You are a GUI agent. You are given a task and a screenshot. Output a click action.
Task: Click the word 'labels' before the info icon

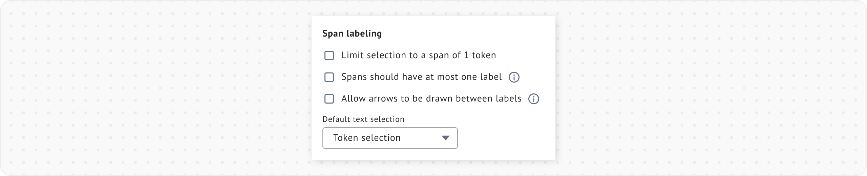pyautogui.click(x=508, y=99)
